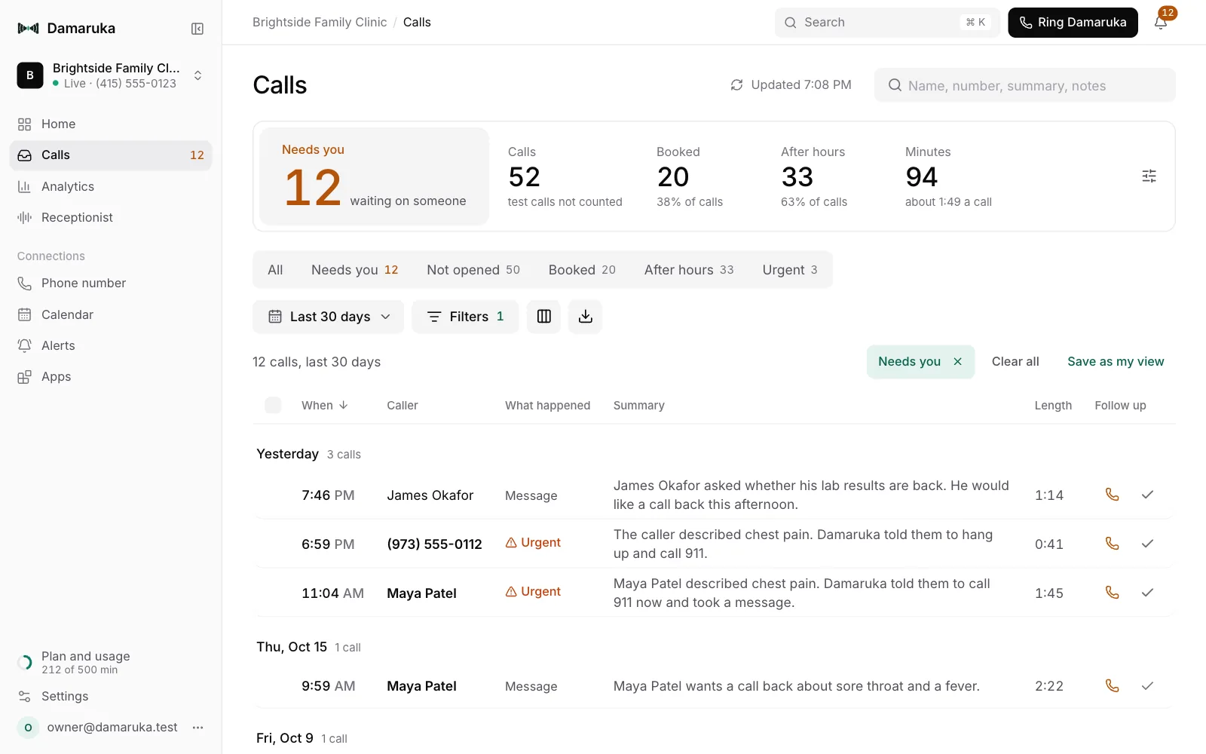Go to Home in sidebar
Screen dimensions: 1206x754
(x=112, y=124)
